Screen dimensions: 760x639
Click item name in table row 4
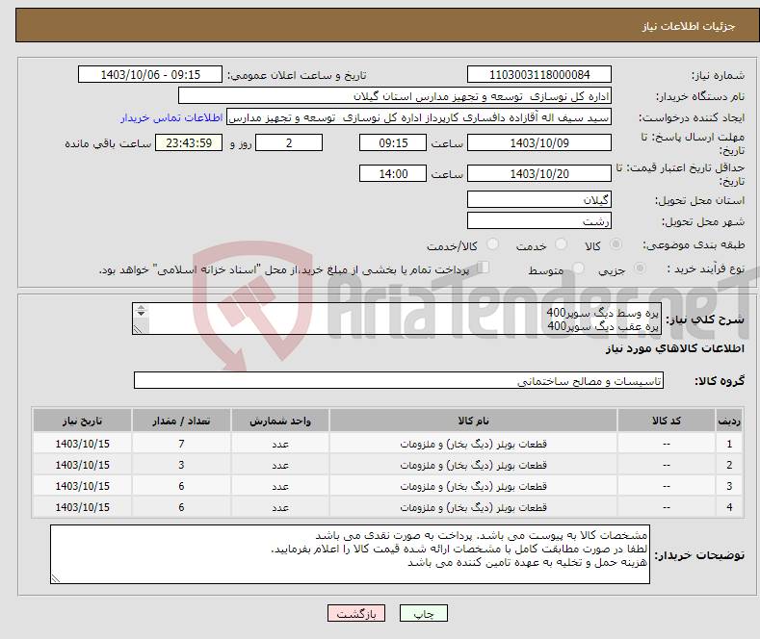click(473, 507)
